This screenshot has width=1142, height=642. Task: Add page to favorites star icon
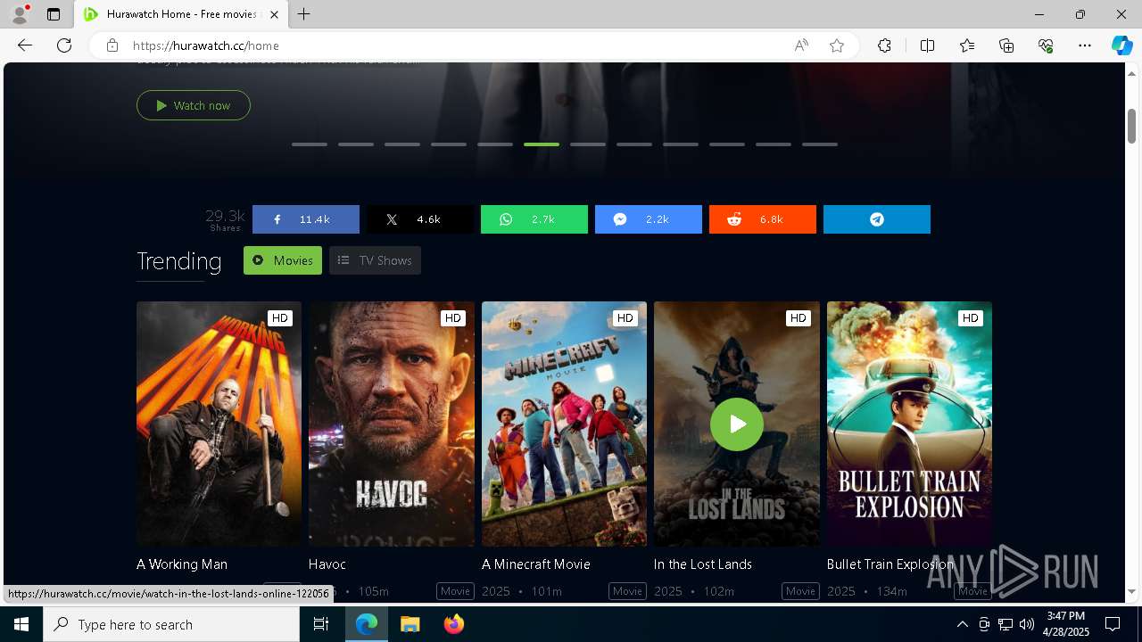pos(837,45)
